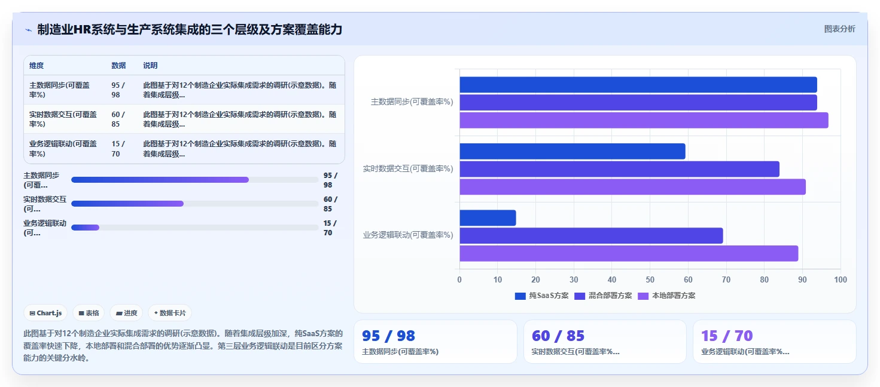Screen dimensions: 880x387
Task: Select the 数据卡片 tag pill
Action: click(170, 313)
